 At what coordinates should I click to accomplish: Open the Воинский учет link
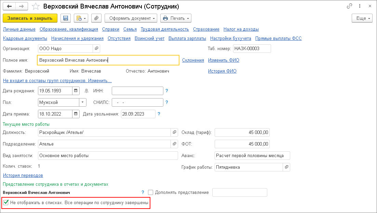pyautogui.click(x=150, y=39)
